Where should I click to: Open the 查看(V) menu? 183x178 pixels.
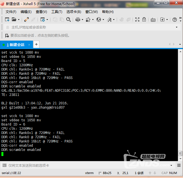[41, 12]
